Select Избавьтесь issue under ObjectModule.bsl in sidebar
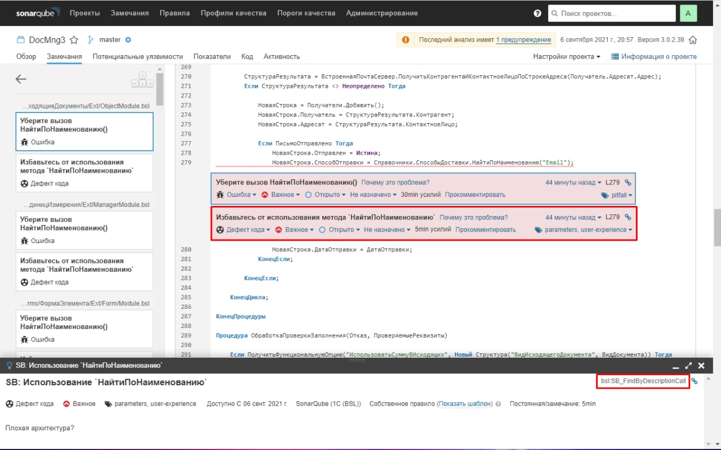This screenshot has width=721, height=450. pyautogui.click(x=84, y=173)
